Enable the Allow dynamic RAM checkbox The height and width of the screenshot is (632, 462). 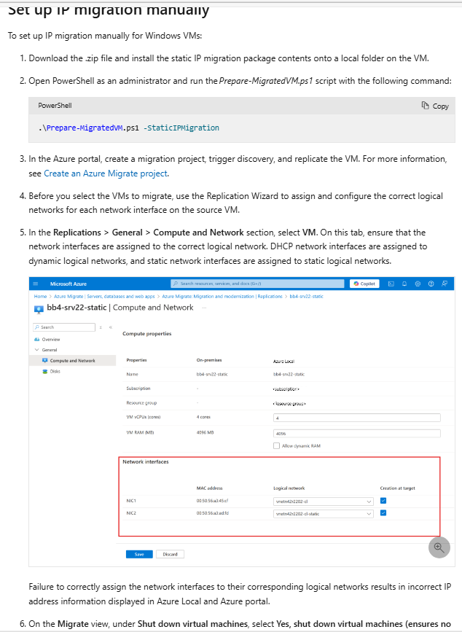coord(276,446)
